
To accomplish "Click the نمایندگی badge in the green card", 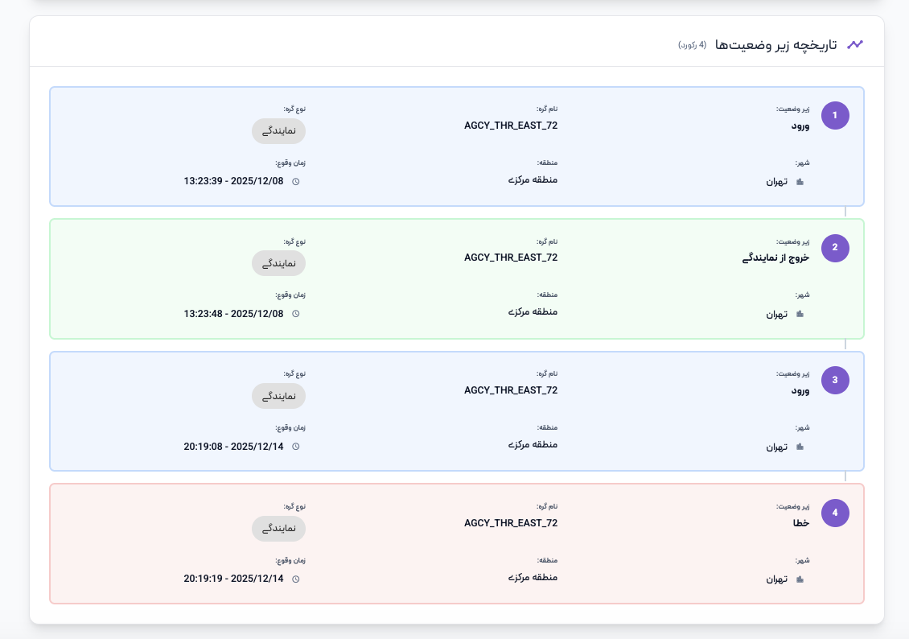I will pos(278,263).
